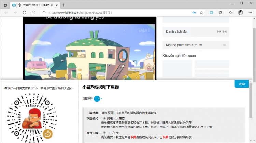Click the downloader panel scroll up arrow
The image size is (256, 143).
pos(251,81)
